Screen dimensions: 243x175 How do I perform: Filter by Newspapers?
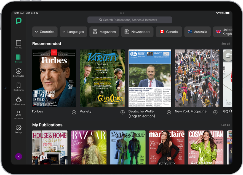pyautogui.click(x=137, y=32)
